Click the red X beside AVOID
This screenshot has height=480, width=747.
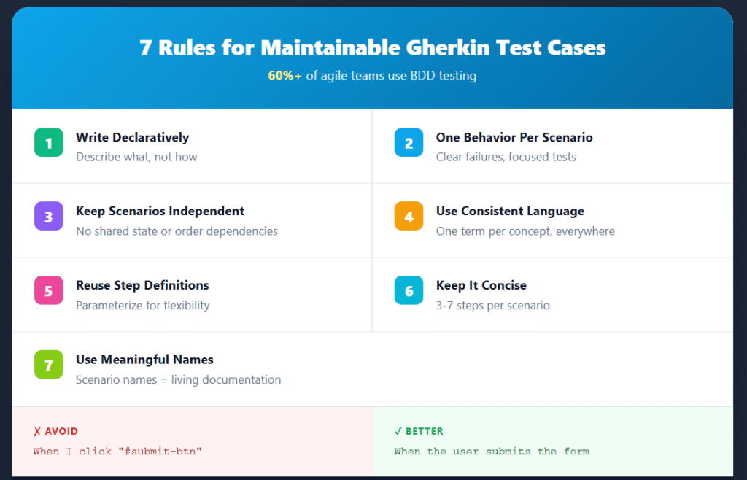pos(37,431)
